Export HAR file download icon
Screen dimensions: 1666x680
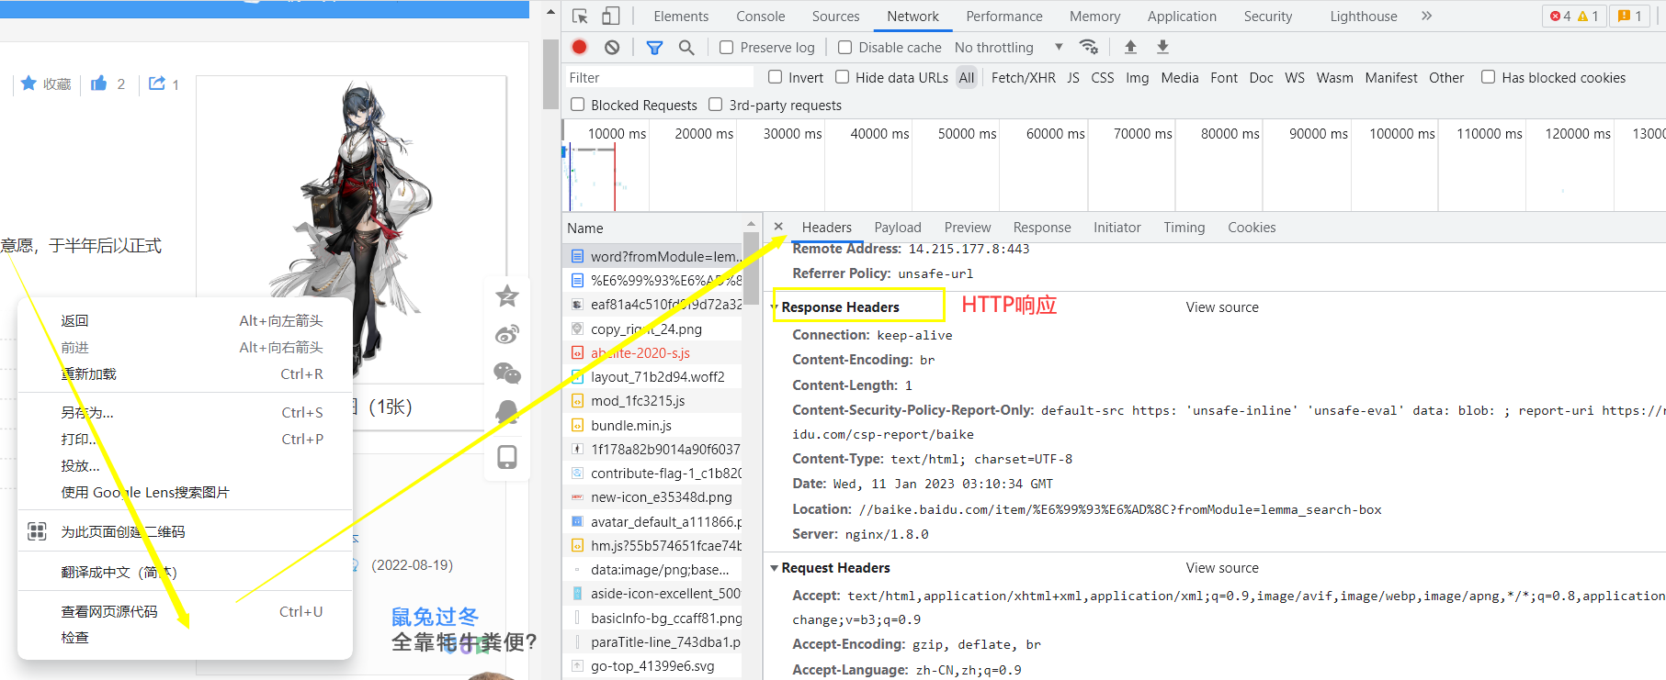point(1162,47)
